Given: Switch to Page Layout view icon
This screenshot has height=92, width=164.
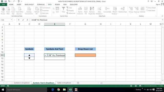Looking at the screenshot, I should 136,86.
